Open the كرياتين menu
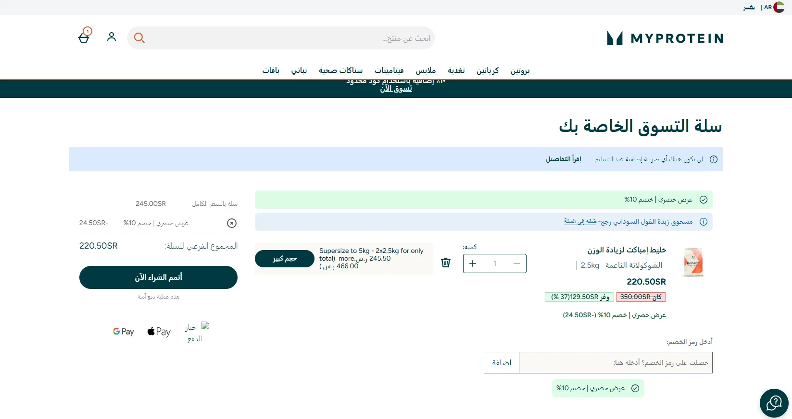The image size is (792, 419). click(x=488, y=71)
